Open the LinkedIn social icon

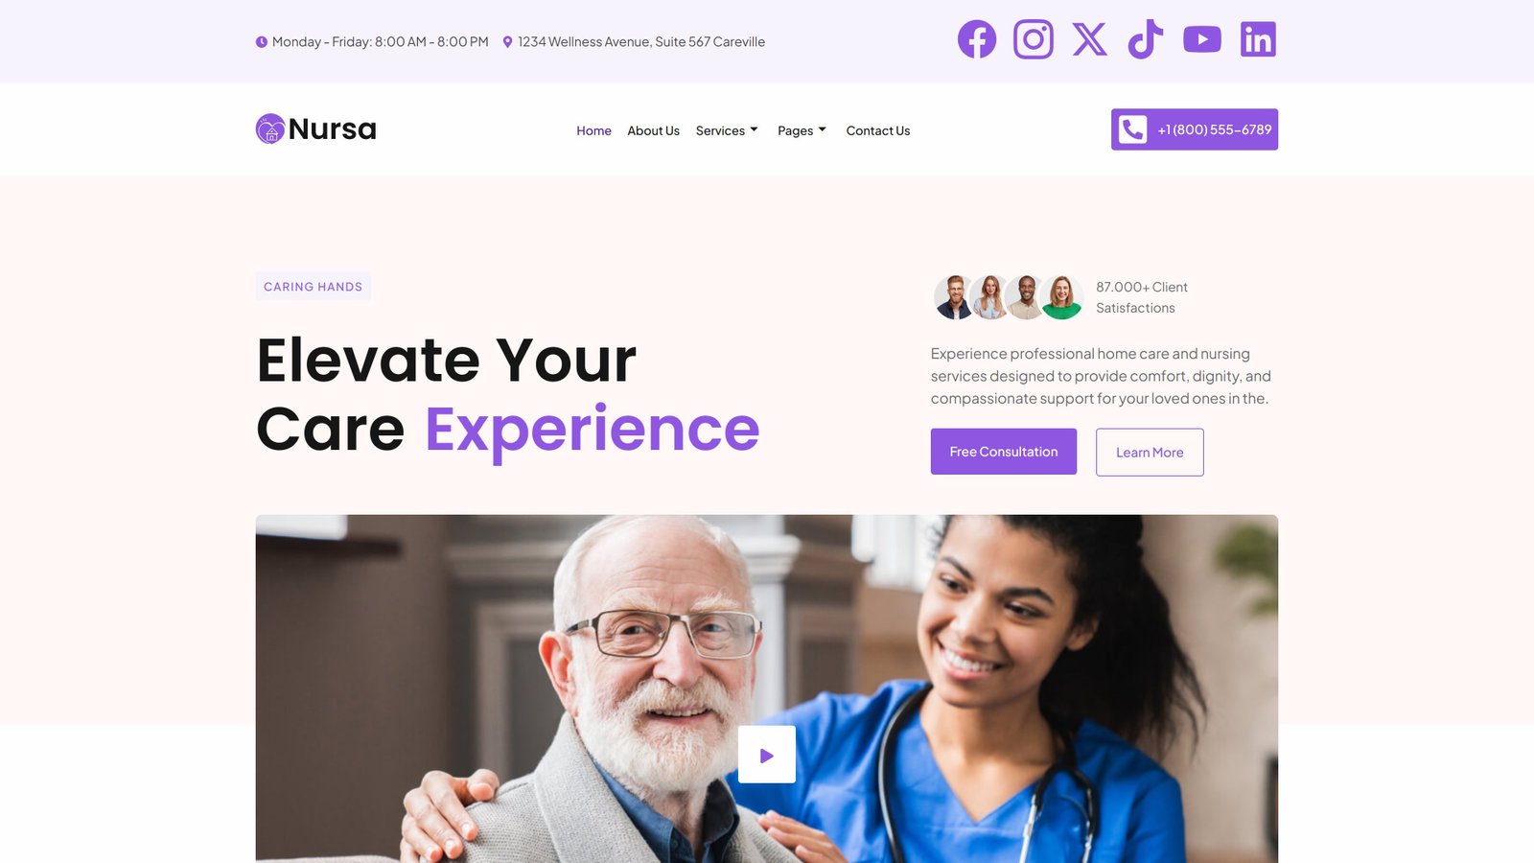(1258, 39)
